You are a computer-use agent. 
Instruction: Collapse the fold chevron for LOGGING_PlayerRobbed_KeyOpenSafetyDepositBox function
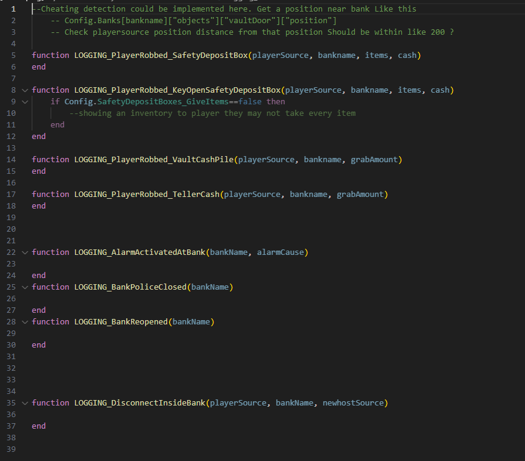25,90
